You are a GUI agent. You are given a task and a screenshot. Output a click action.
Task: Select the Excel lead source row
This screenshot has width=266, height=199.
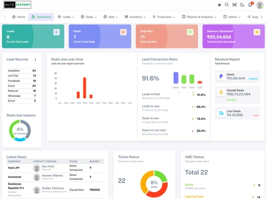coord(22,101)
